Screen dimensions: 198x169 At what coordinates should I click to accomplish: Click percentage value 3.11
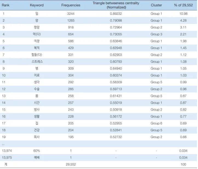[x=183, y=27]
